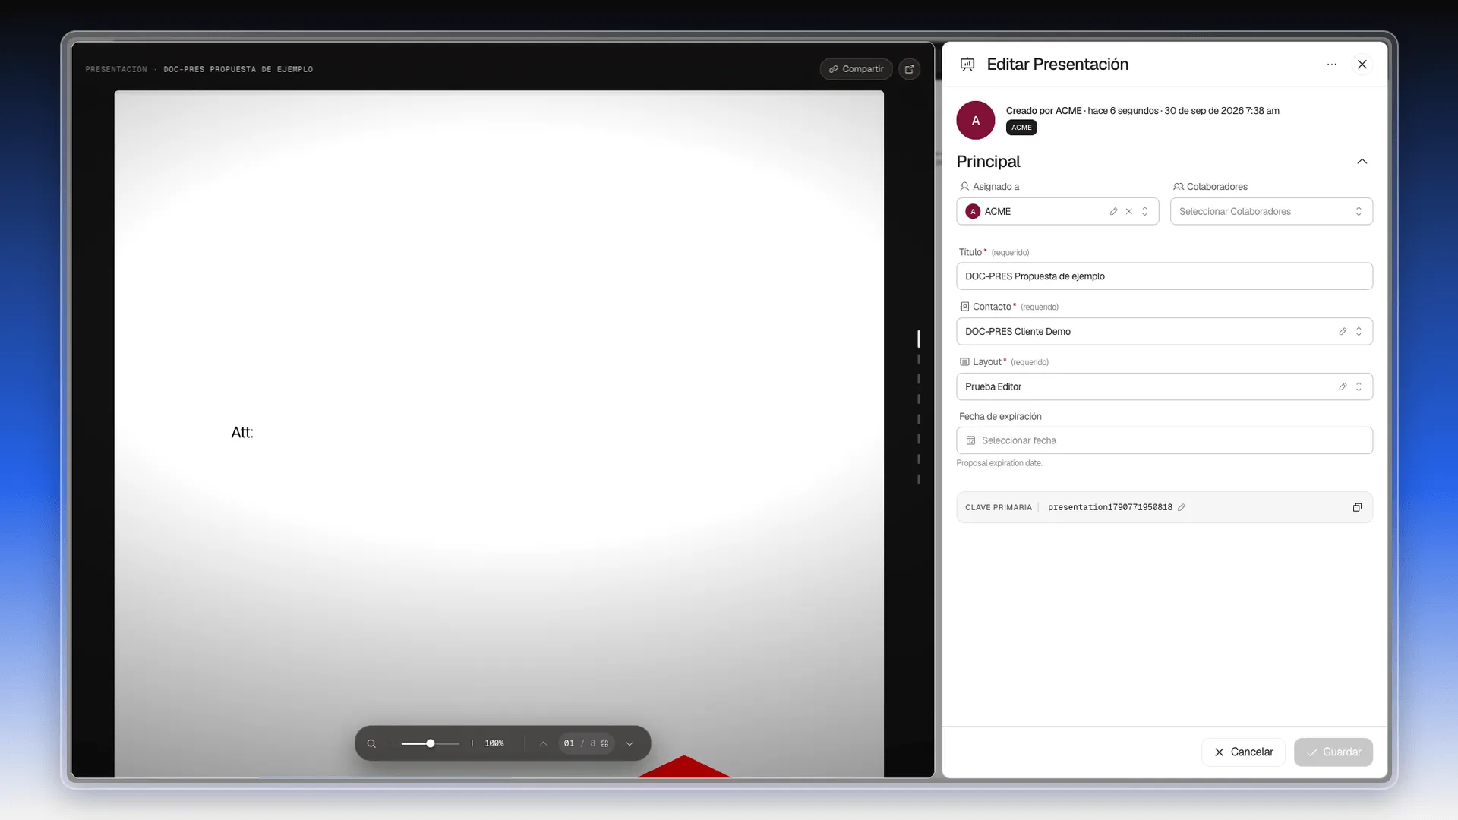Click the zoom magnifier icon in viewer toolbar
Viewport: 1458px width, 820px height.
click(x=371, y=743)
